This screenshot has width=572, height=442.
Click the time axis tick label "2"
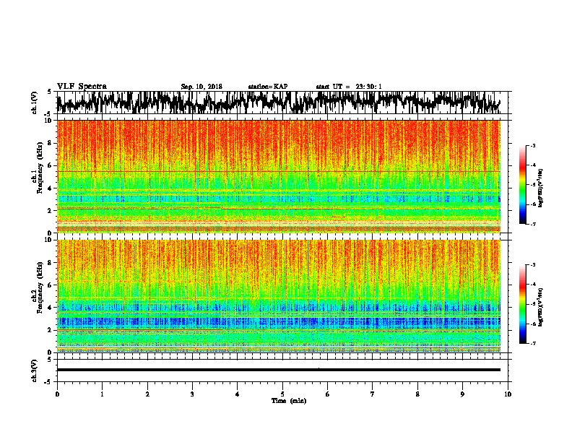(x=147, y=394)
